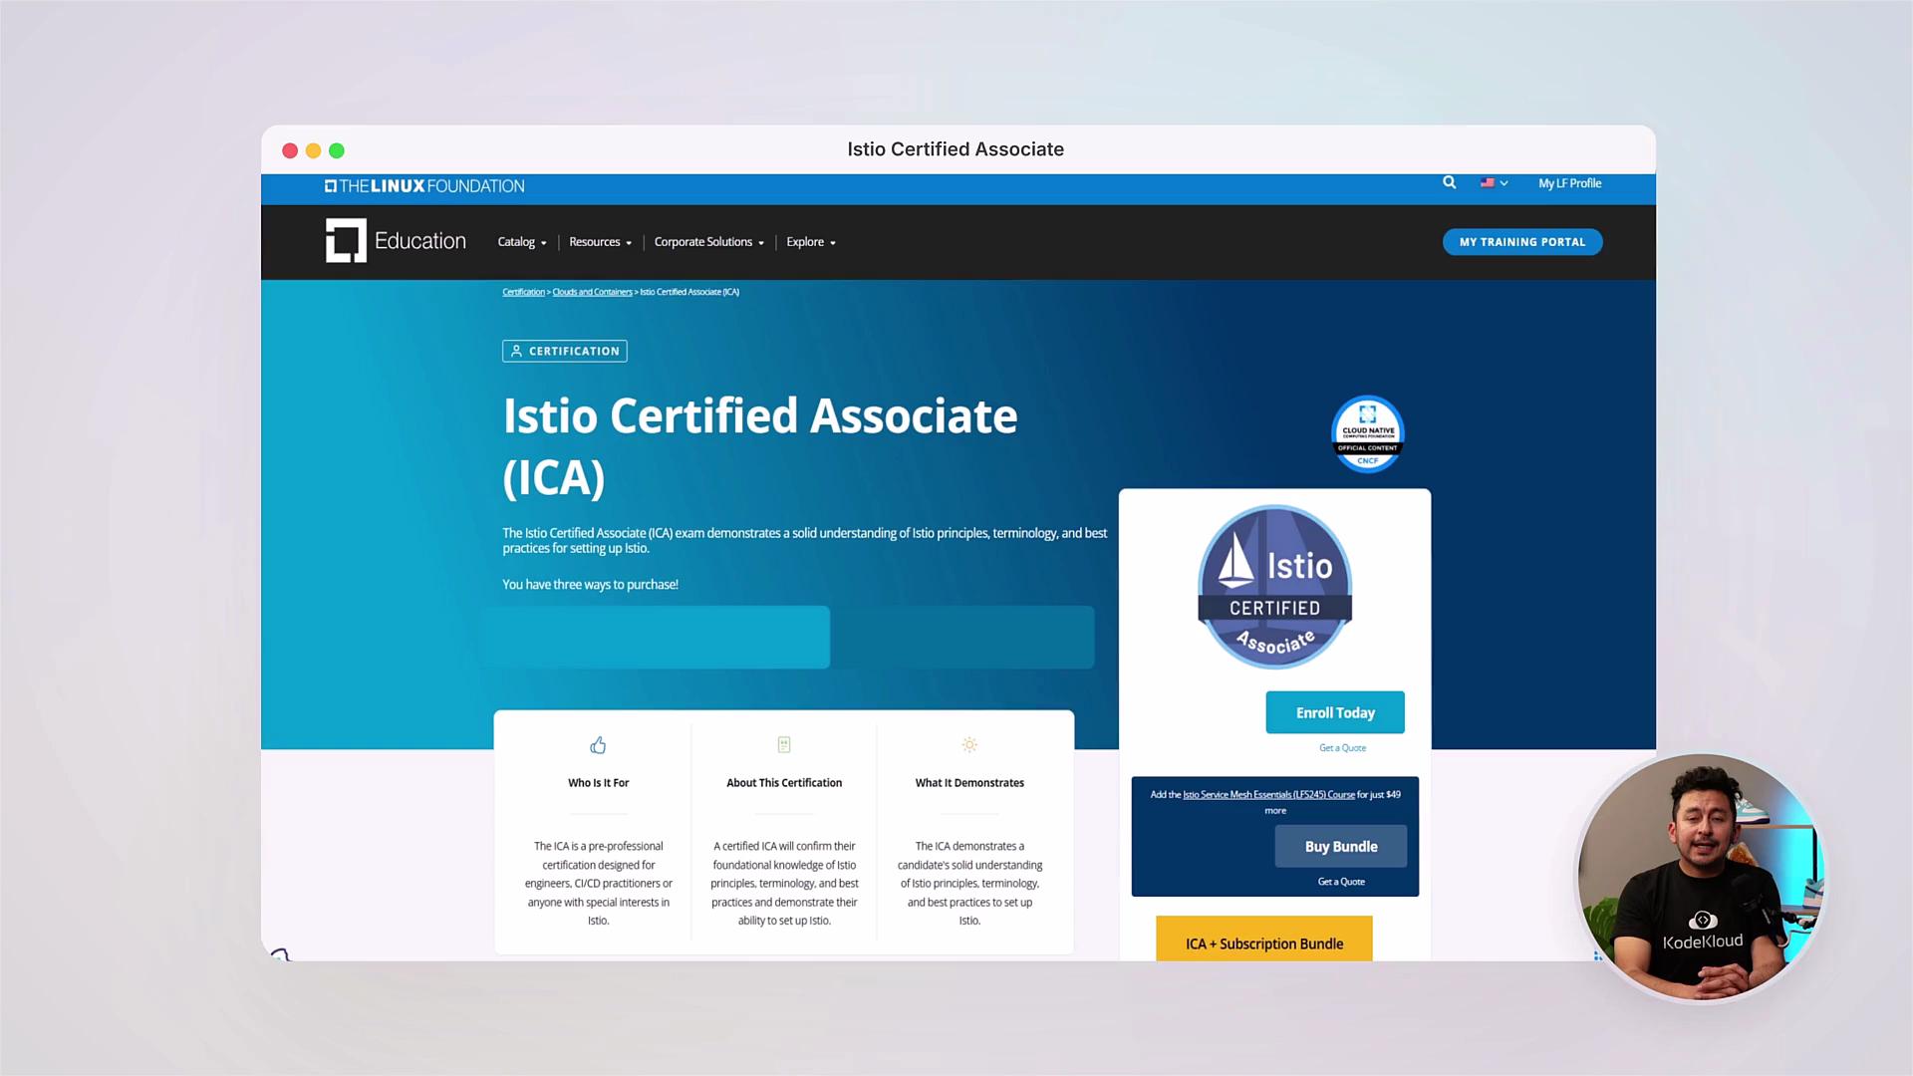Select the ICA + Subscription Bundle banner
This screenshot has height=1076, width=1913.
(1263, 939)
